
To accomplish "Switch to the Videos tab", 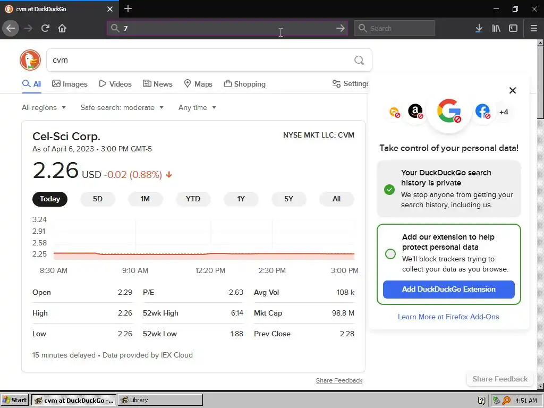I will point(115,84).
